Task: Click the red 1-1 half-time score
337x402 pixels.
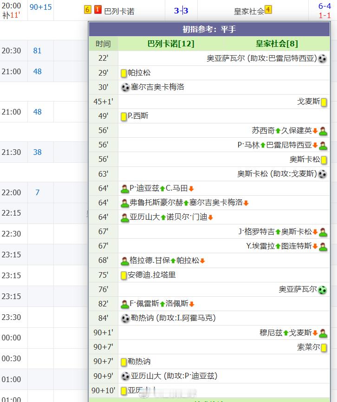Action: tap(324, 15)
